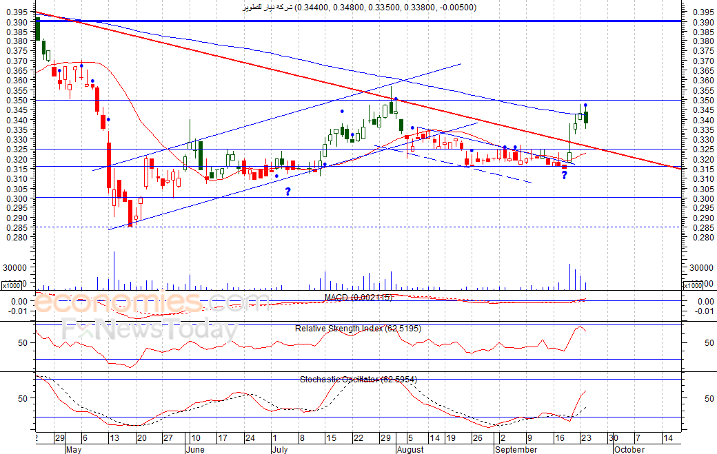This screenshot has width=717, height=454.
Task: Click date label 17 on time axis
Action: [223, 438]
